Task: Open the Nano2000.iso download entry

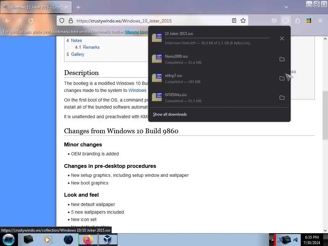Action: tap(212, 59)
